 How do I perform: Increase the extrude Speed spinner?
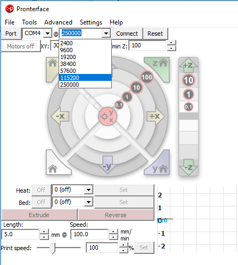click(113, 231)
